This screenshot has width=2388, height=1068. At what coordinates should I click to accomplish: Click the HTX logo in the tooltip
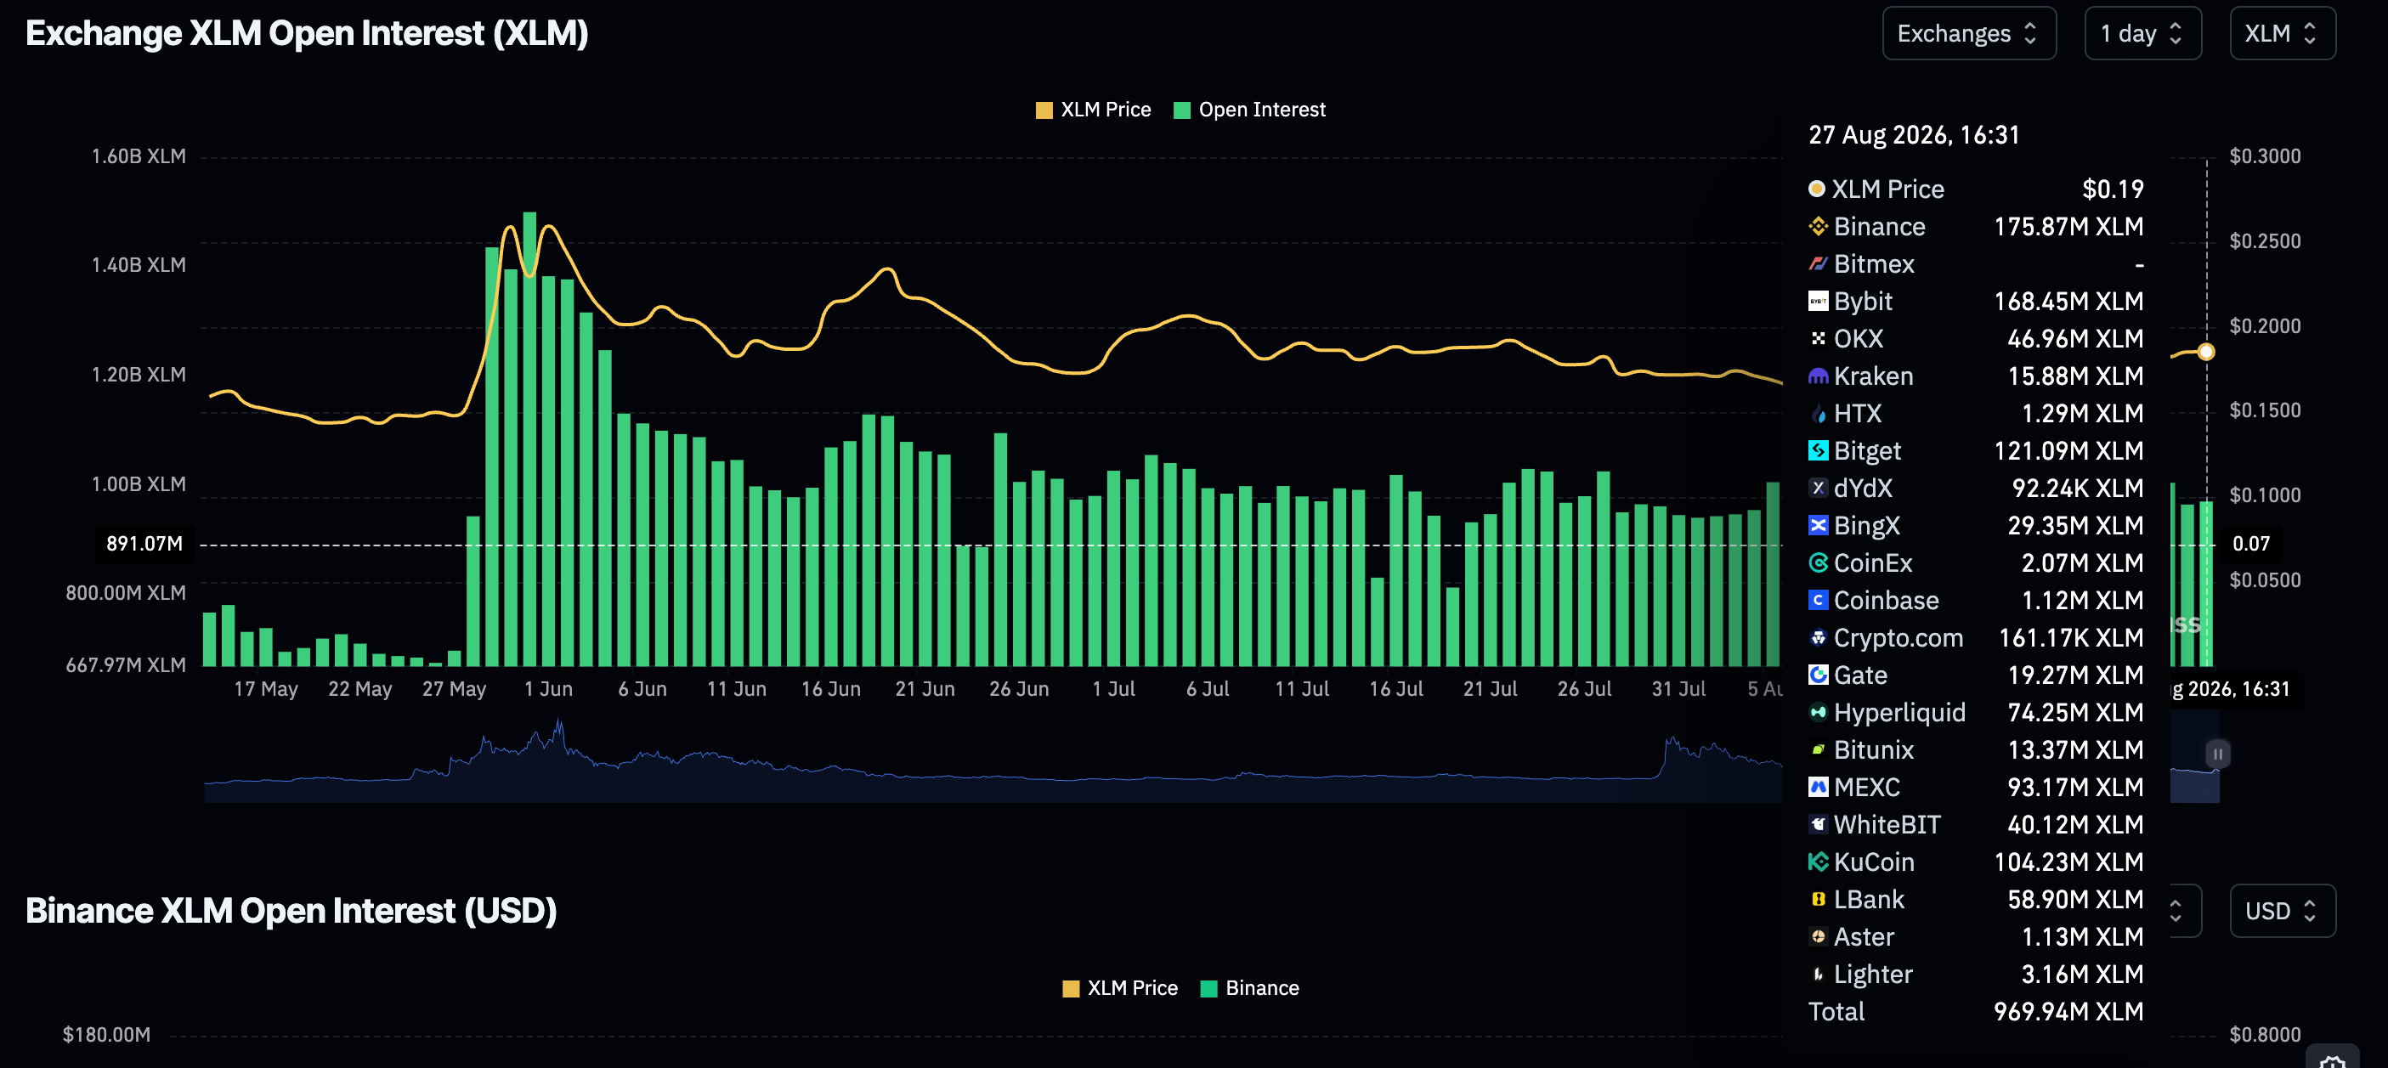pos(1818,414)
